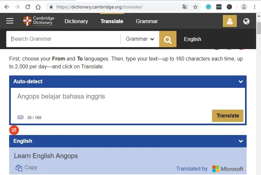
Task: Bookmark page with the star icon
Action: (x=195, y=7)
